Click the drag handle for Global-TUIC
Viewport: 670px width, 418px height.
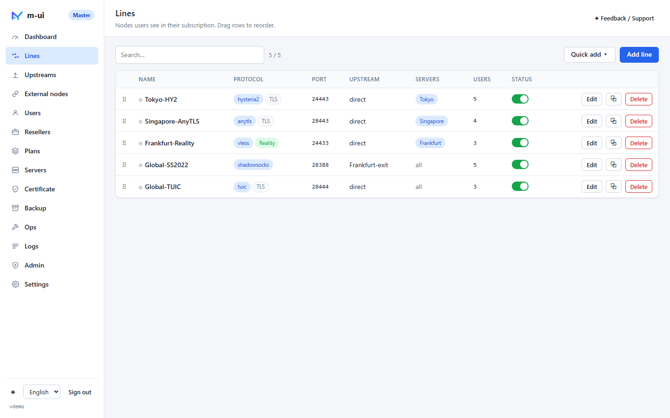pyautogui.click(x=124, y=186)
